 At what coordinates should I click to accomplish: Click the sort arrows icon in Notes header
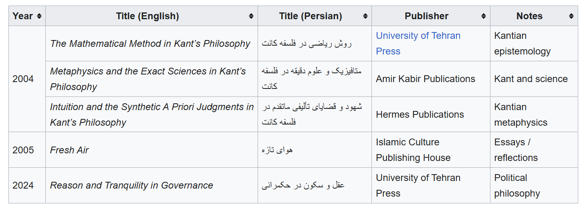(x=571, y=16)
